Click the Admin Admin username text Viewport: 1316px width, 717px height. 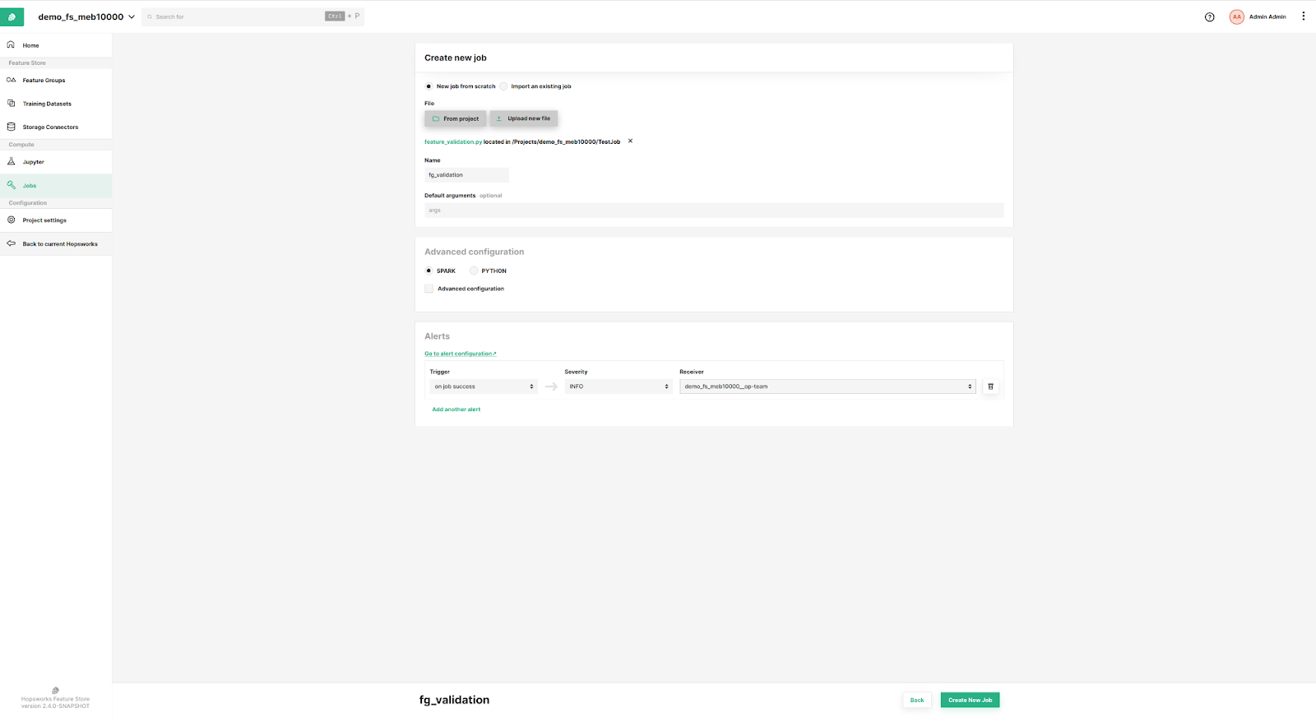click(x=1267, y=16)
